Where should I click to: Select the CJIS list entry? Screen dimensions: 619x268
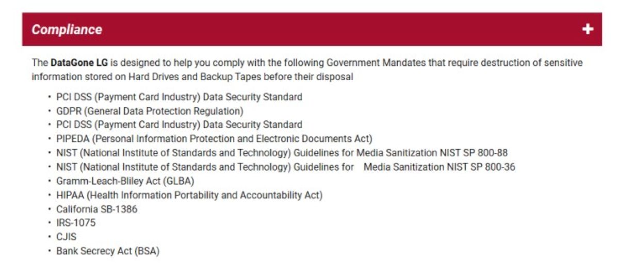(x=67, y=237)
